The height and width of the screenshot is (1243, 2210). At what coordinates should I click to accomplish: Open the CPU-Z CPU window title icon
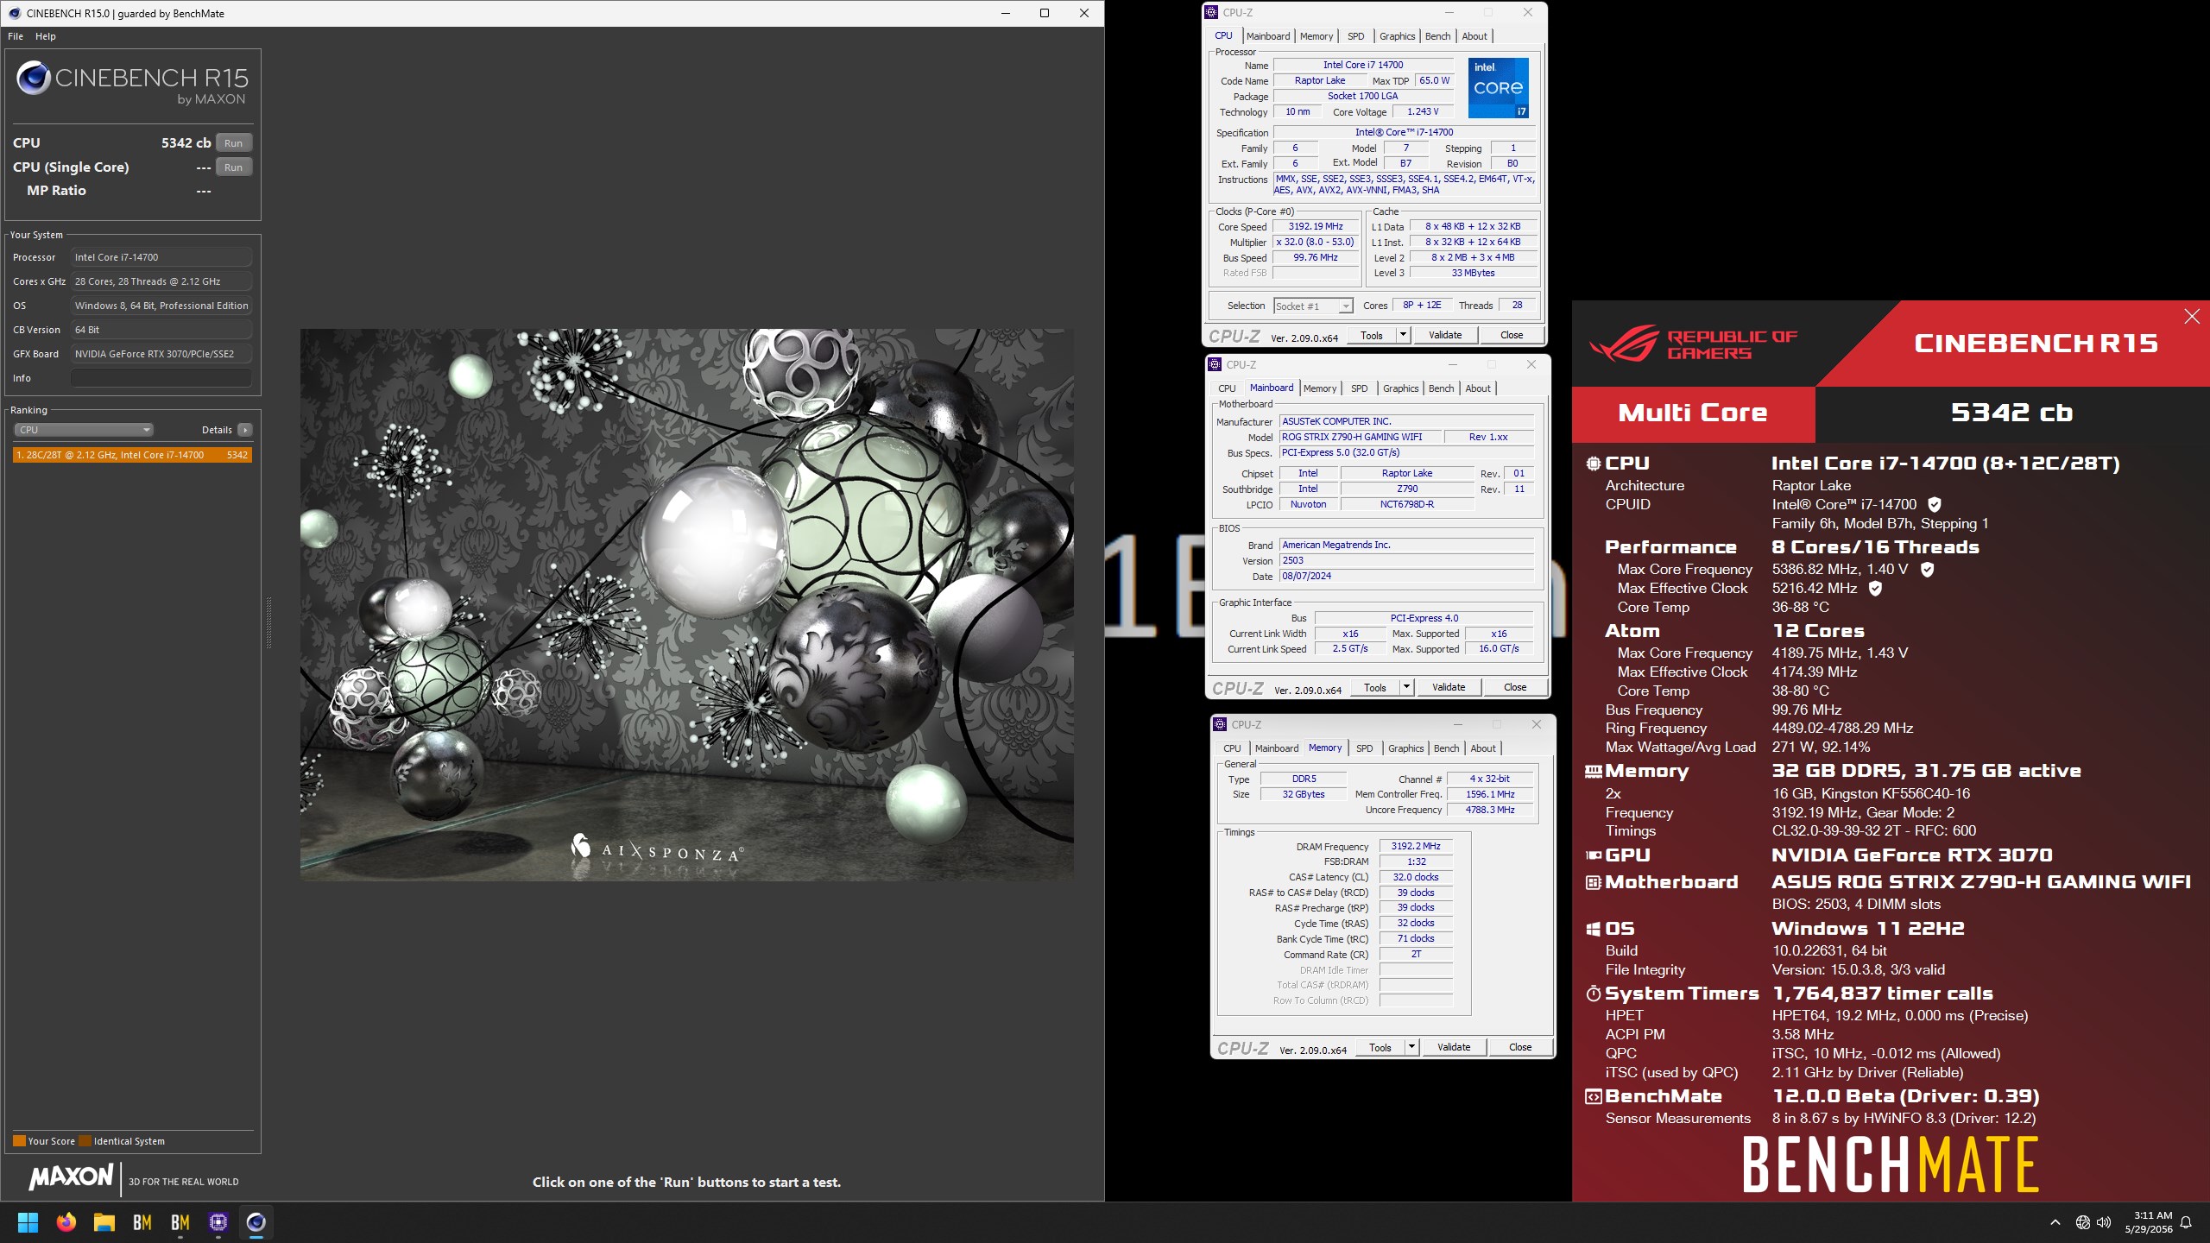tap(1212, 12)
